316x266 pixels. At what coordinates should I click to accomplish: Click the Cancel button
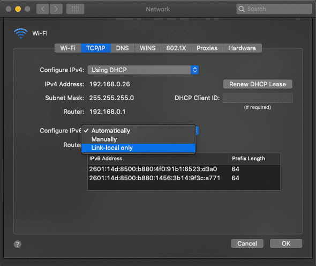(x=247, y=243)
